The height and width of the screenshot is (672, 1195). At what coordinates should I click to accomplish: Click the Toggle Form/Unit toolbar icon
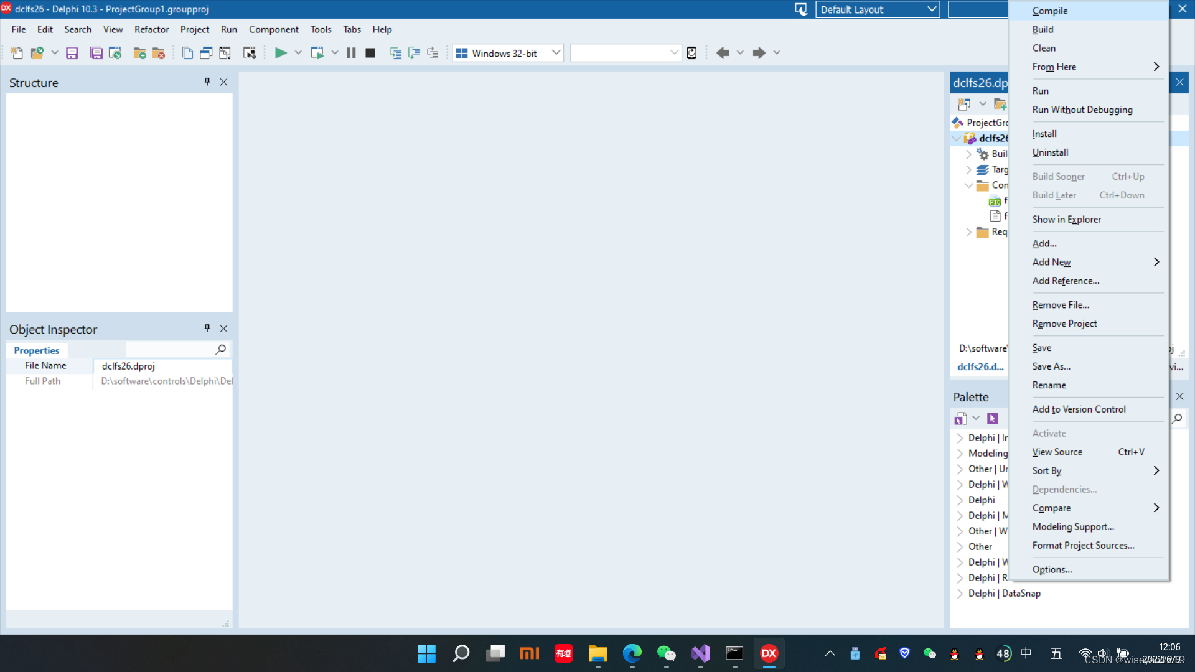(x=225, y=53)
